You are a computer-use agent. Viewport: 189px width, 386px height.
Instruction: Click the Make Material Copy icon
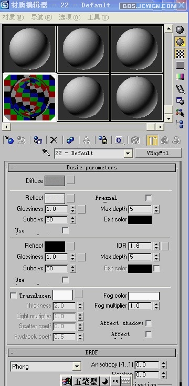point(70,140)
